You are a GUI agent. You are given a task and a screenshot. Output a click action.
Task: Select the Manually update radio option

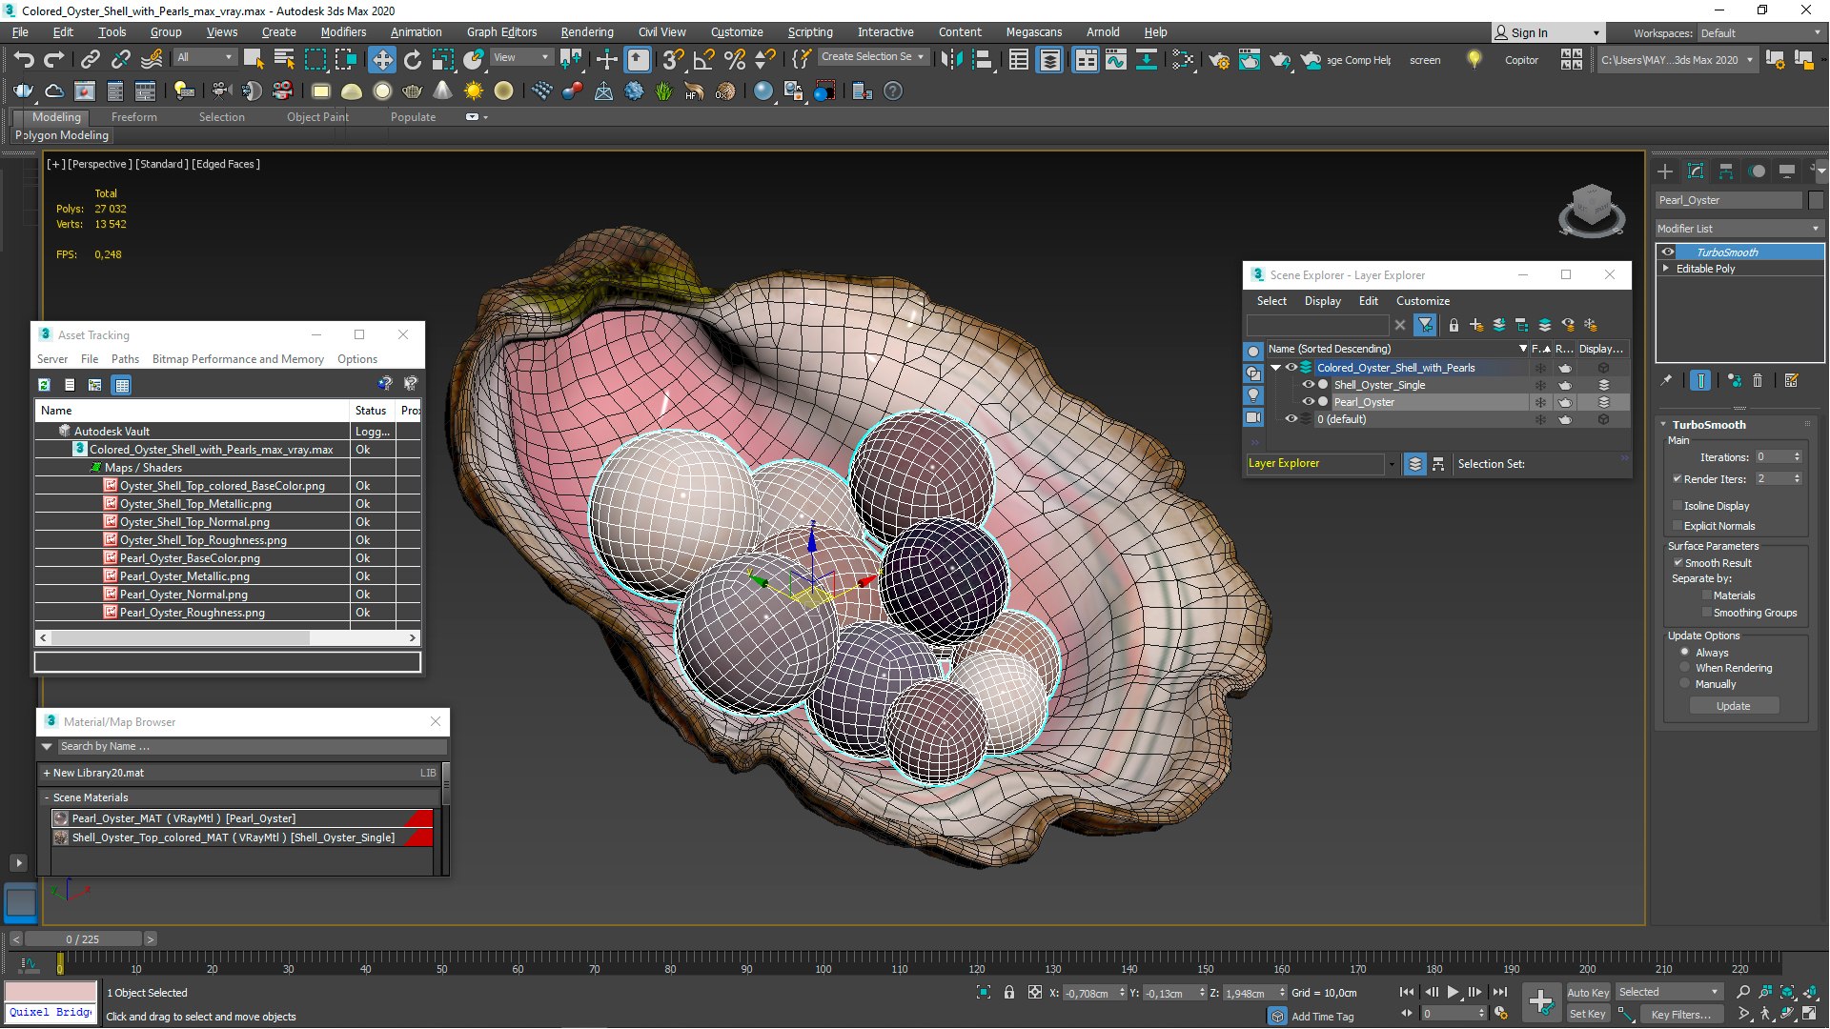[1685, 684]
